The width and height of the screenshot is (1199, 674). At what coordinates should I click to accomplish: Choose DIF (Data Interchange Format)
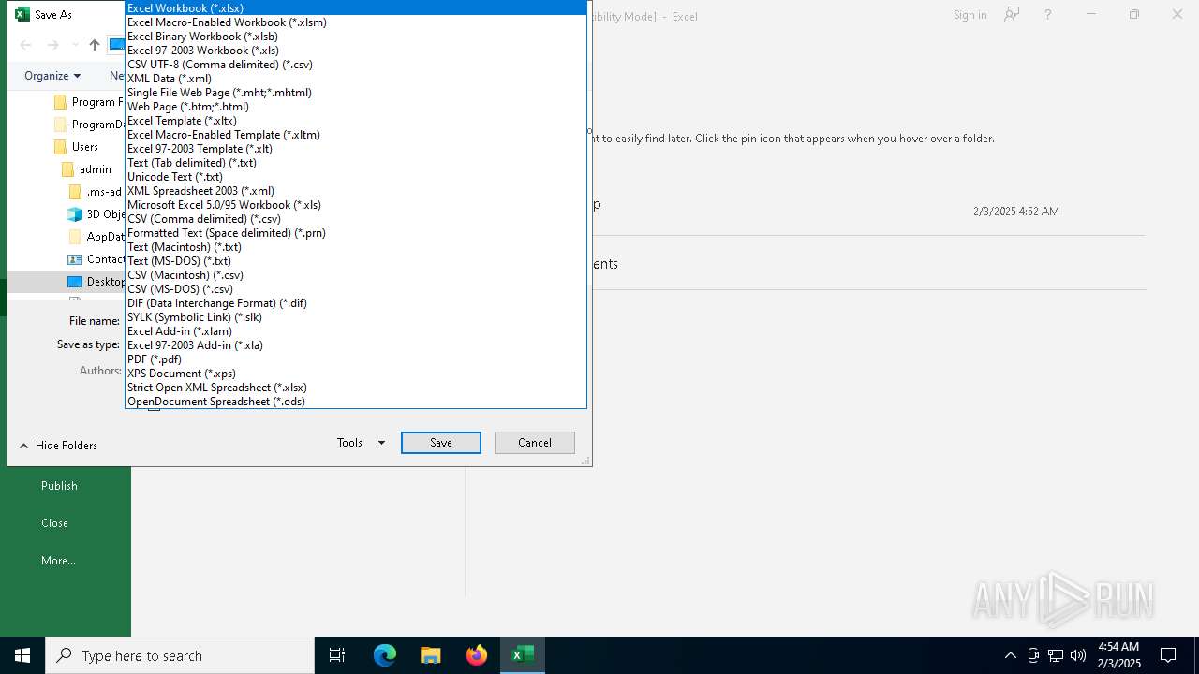(x=356, y=303)
